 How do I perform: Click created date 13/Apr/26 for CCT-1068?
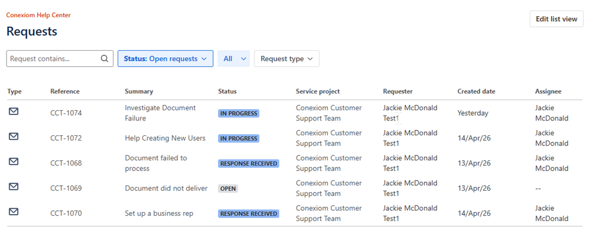tap(474, 163)
